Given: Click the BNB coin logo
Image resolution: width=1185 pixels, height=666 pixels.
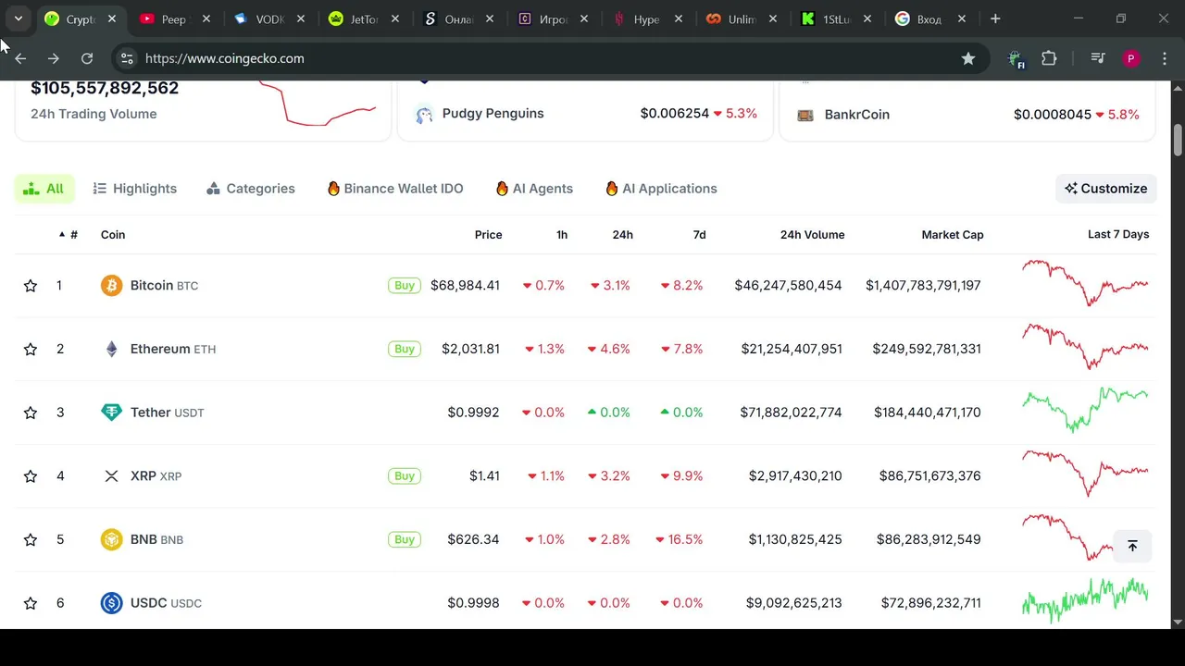Looking at the screenshot, I should [x=111, y=539].
